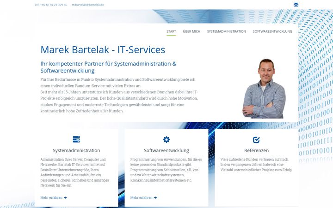The image size is (333, 208).
Task: Click the paragraph starting Für Ihre Bedürfnisse
Action: point(118,83)
